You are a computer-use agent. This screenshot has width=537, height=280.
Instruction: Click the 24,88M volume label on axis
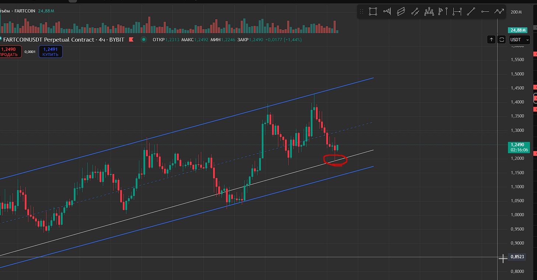[x=517, y=30]
